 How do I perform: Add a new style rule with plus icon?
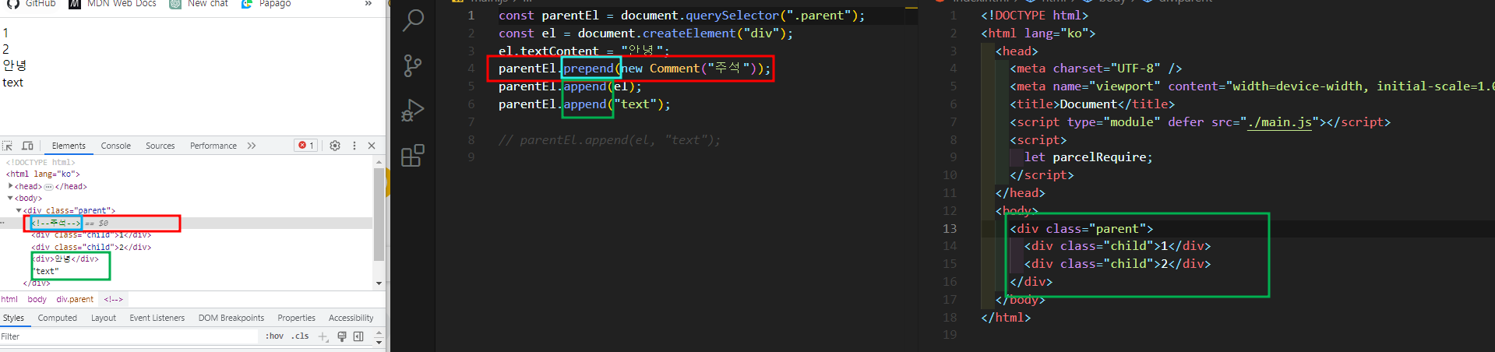click(x=323, y=336)
